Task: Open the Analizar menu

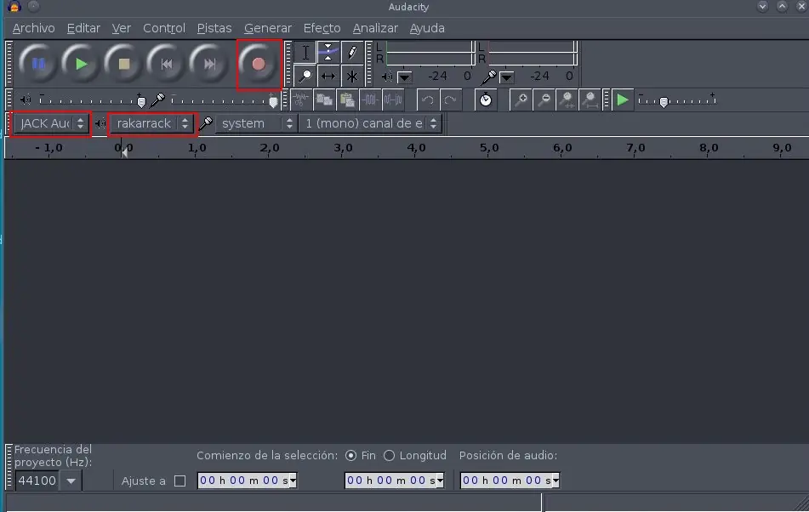Action: (375, 28)
